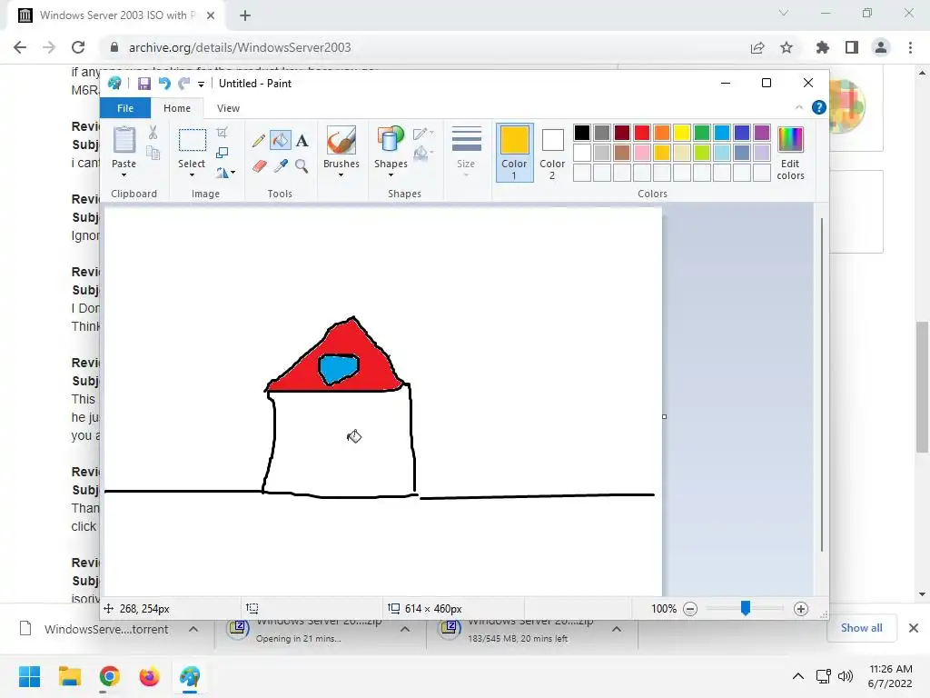Click the Cut scissors icon
The image size is (930, 698).
[153, 133]
